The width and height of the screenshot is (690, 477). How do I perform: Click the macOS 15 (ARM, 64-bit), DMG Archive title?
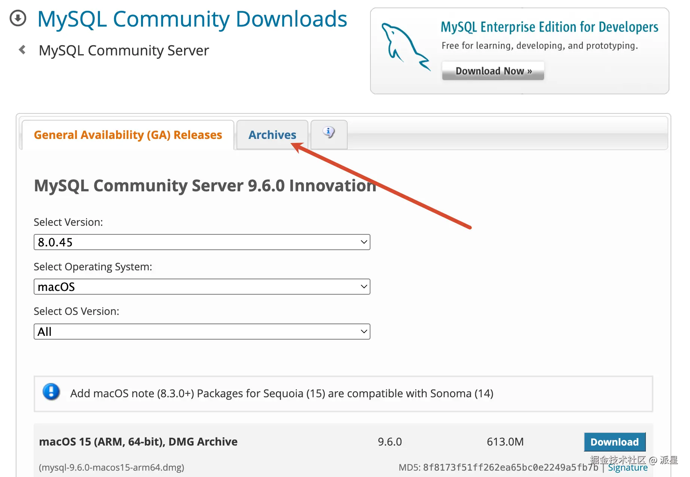click(138, 442)
